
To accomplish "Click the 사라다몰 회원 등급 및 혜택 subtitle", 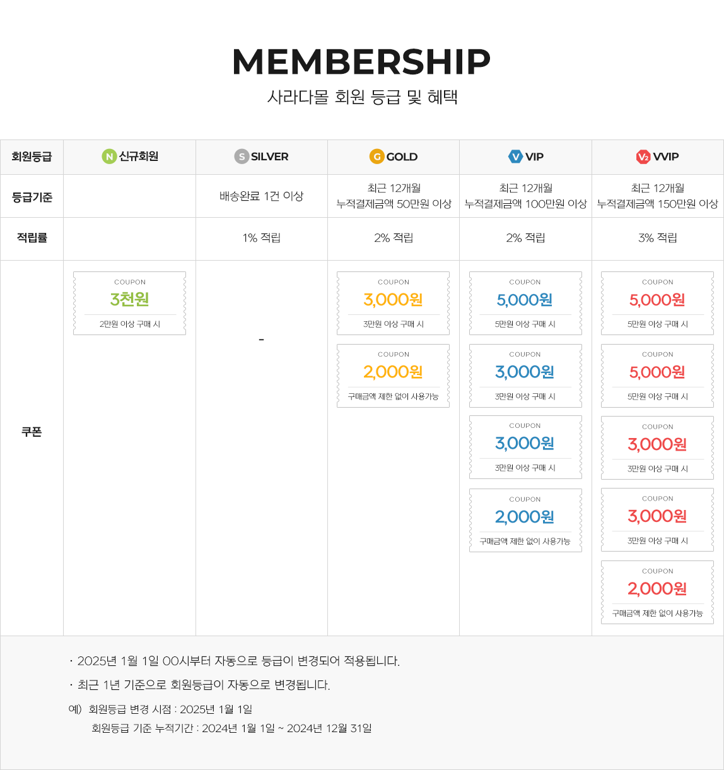I will (362, 97).
